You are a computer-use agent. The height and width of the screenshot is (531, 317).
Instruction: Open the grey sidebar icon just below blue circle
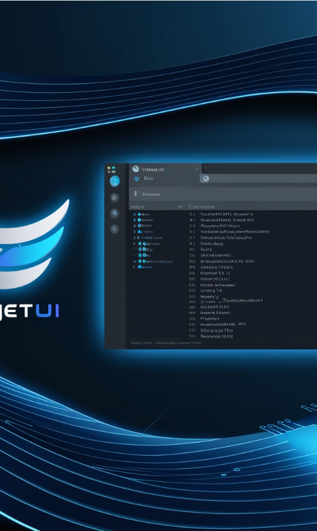pos(115,198)
